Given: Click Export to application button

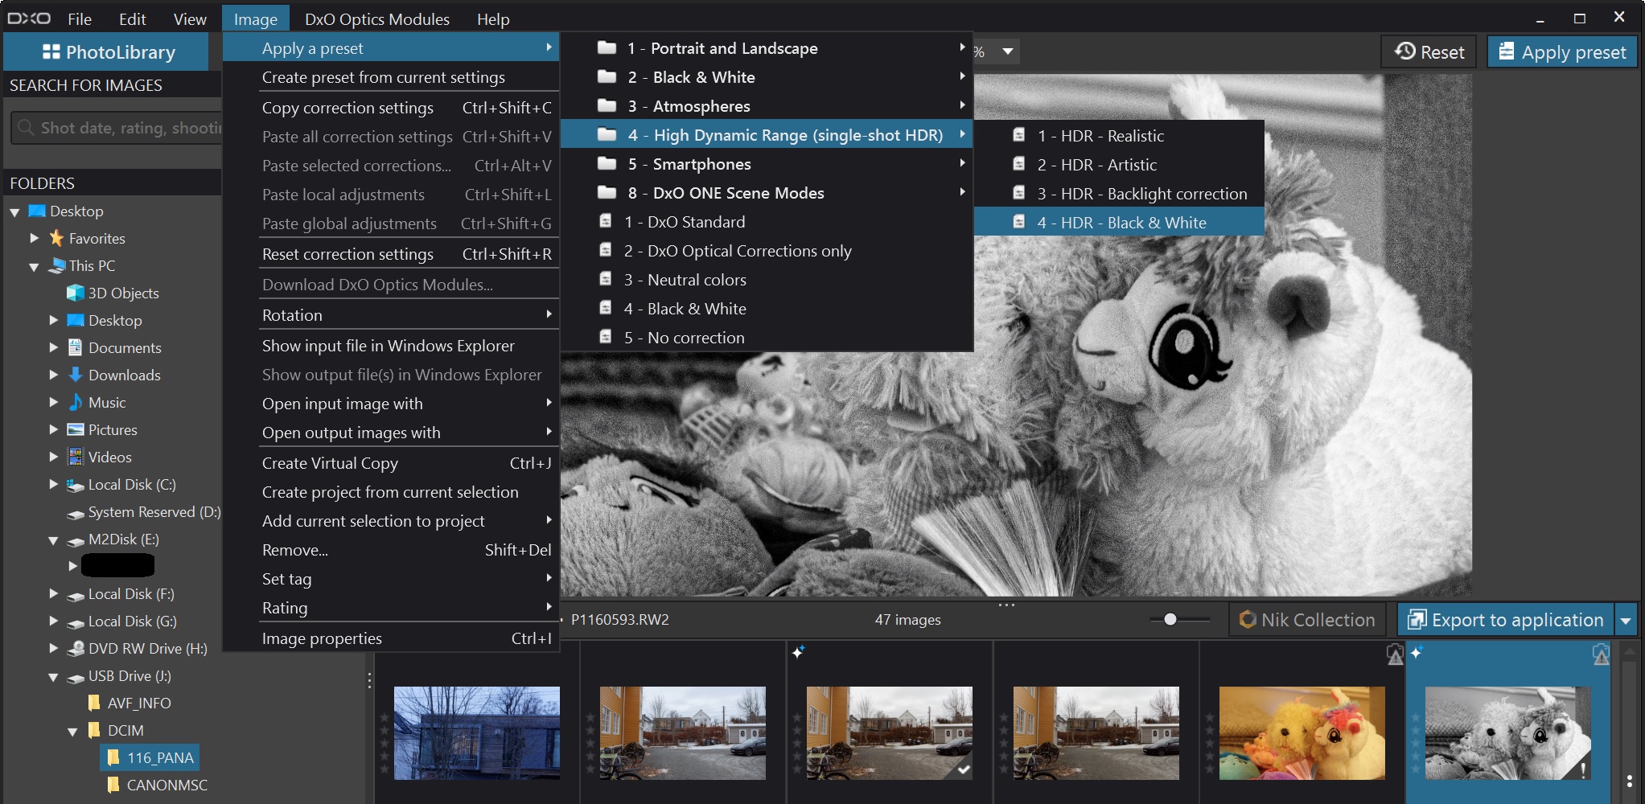Looking at the screenshot, I should pos(1506,620).
